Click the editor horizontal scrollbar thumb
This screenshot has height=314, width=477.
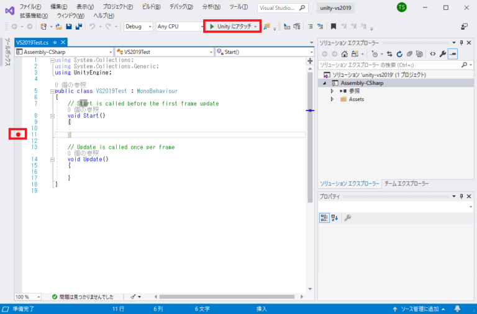pos(227,297)
